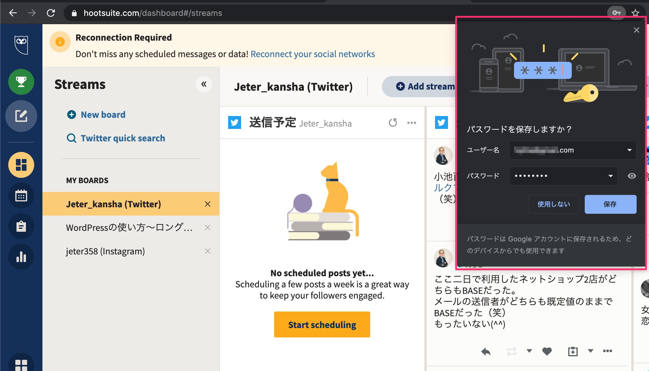Click the browser address bar URL
This screenshot has width=649, height=371.
[x=153, y=13]
